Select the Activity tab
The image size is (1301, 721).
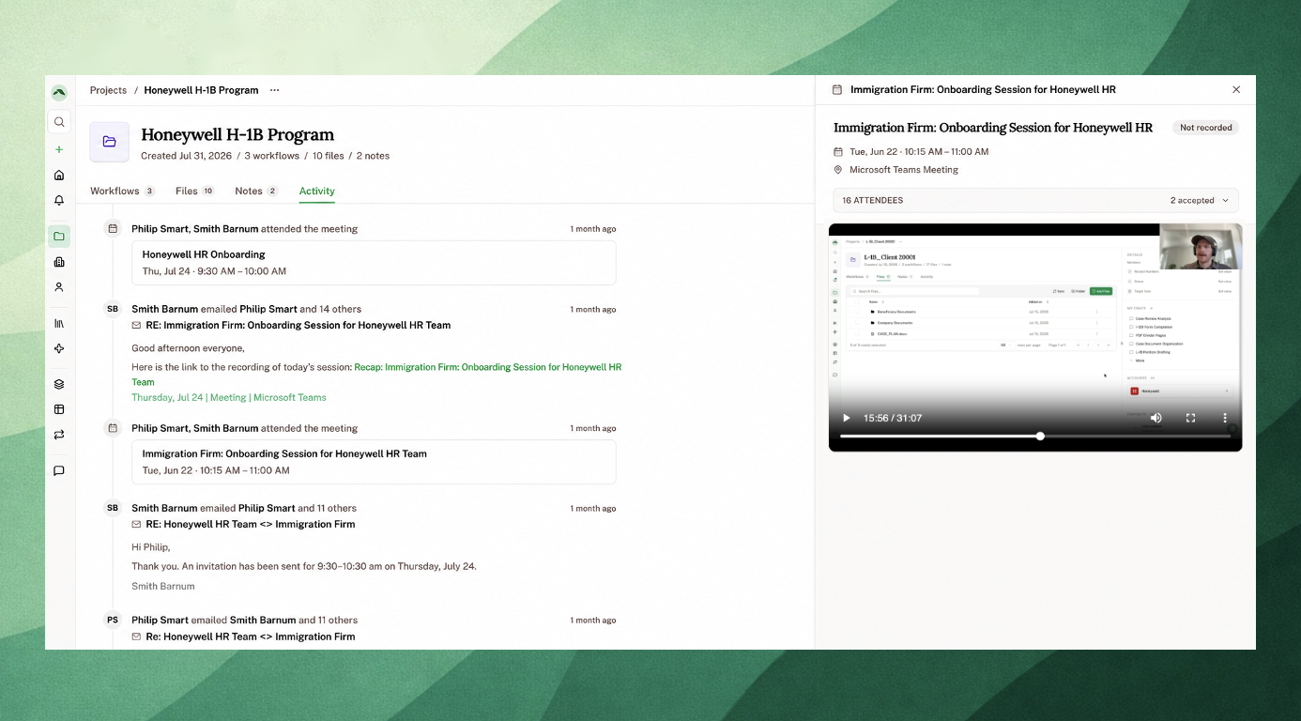pyautogui.click(x=317, y=191)
